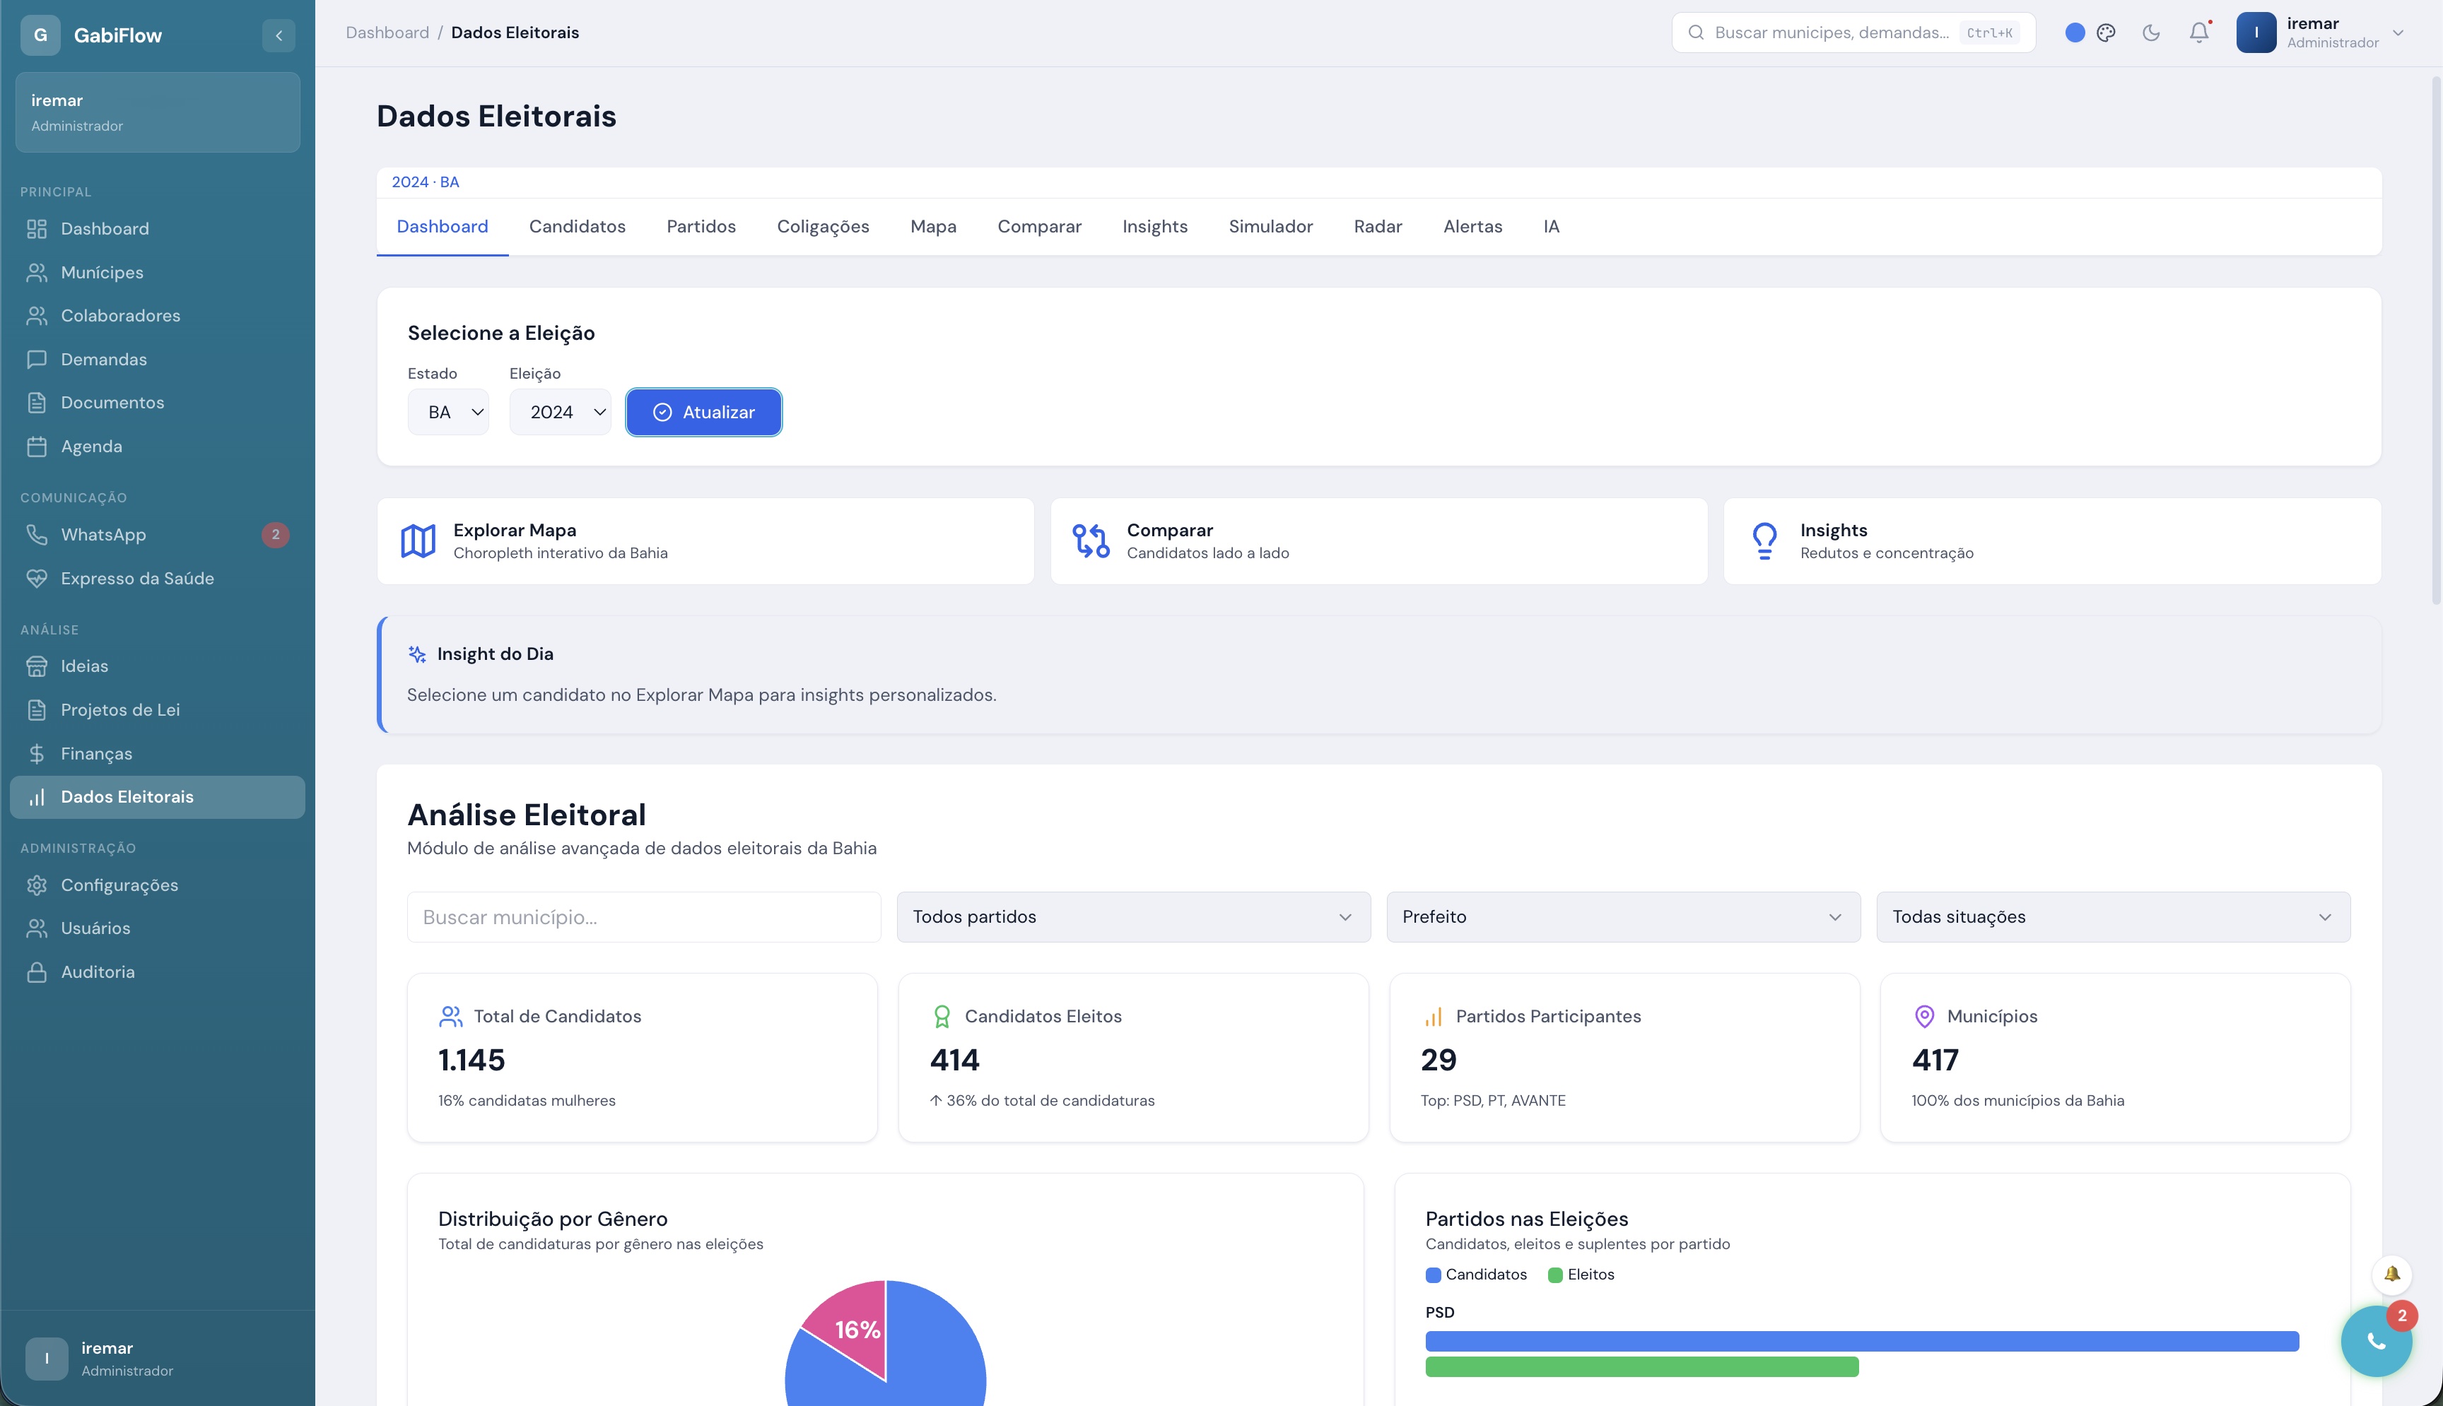Screen dimensions: 2443x1406
Task: Select the Dashboard tab
Action: pyautogui.click(x=443, y=227)
